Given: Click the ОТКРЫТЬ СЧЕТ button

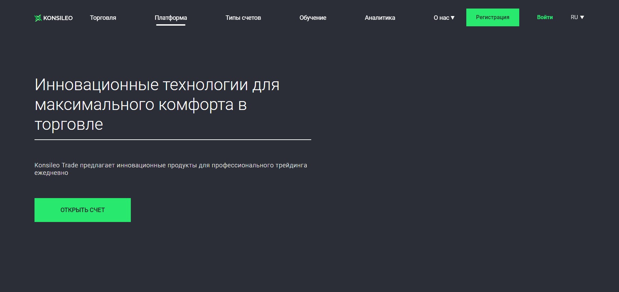Looking at the screenshot, I should pos(83,210).
